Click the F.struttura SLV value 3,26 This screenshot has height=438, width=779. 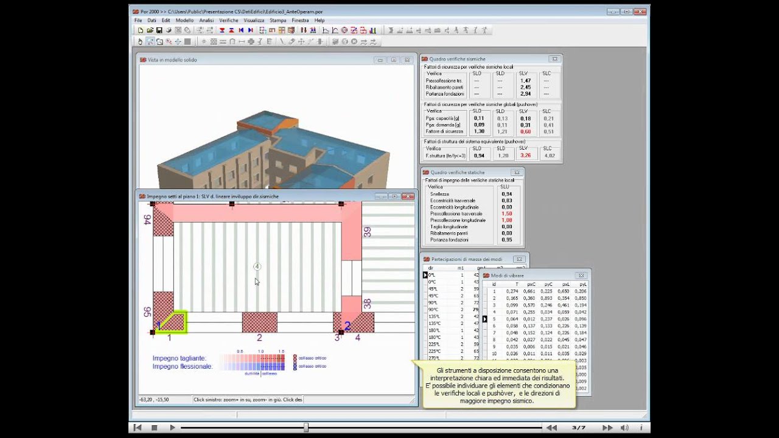(x=525, y=155)
